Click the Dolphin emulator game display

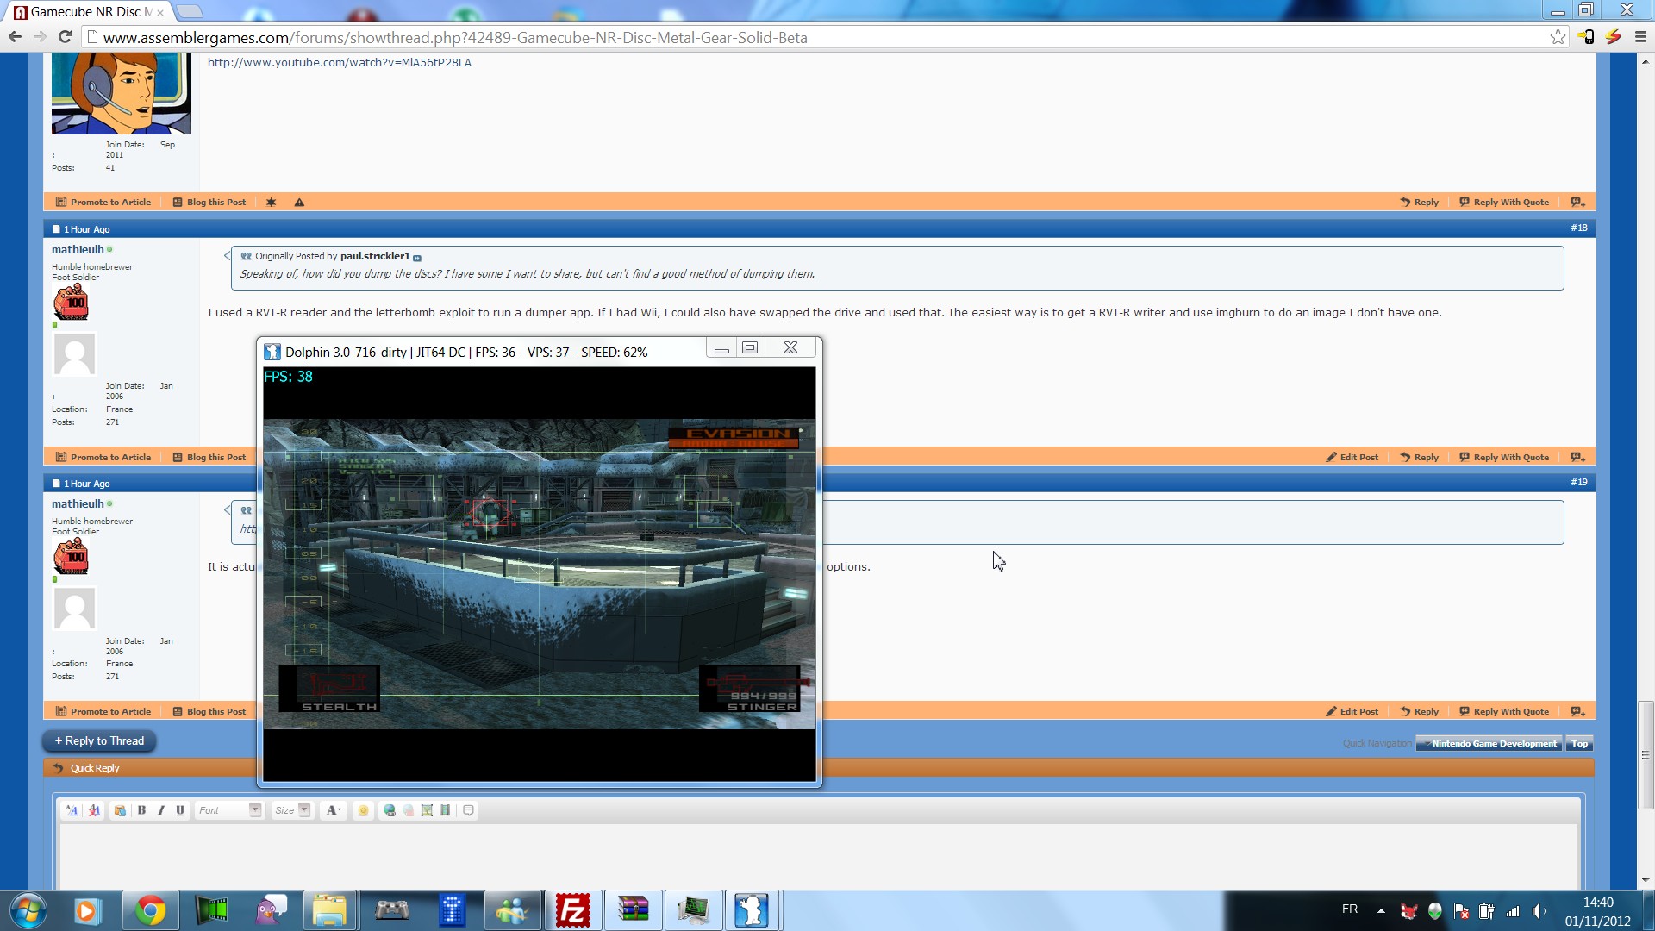coord(540,574)
